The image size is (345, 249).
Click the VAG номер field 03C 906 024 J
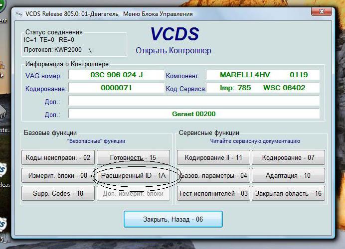116,75
